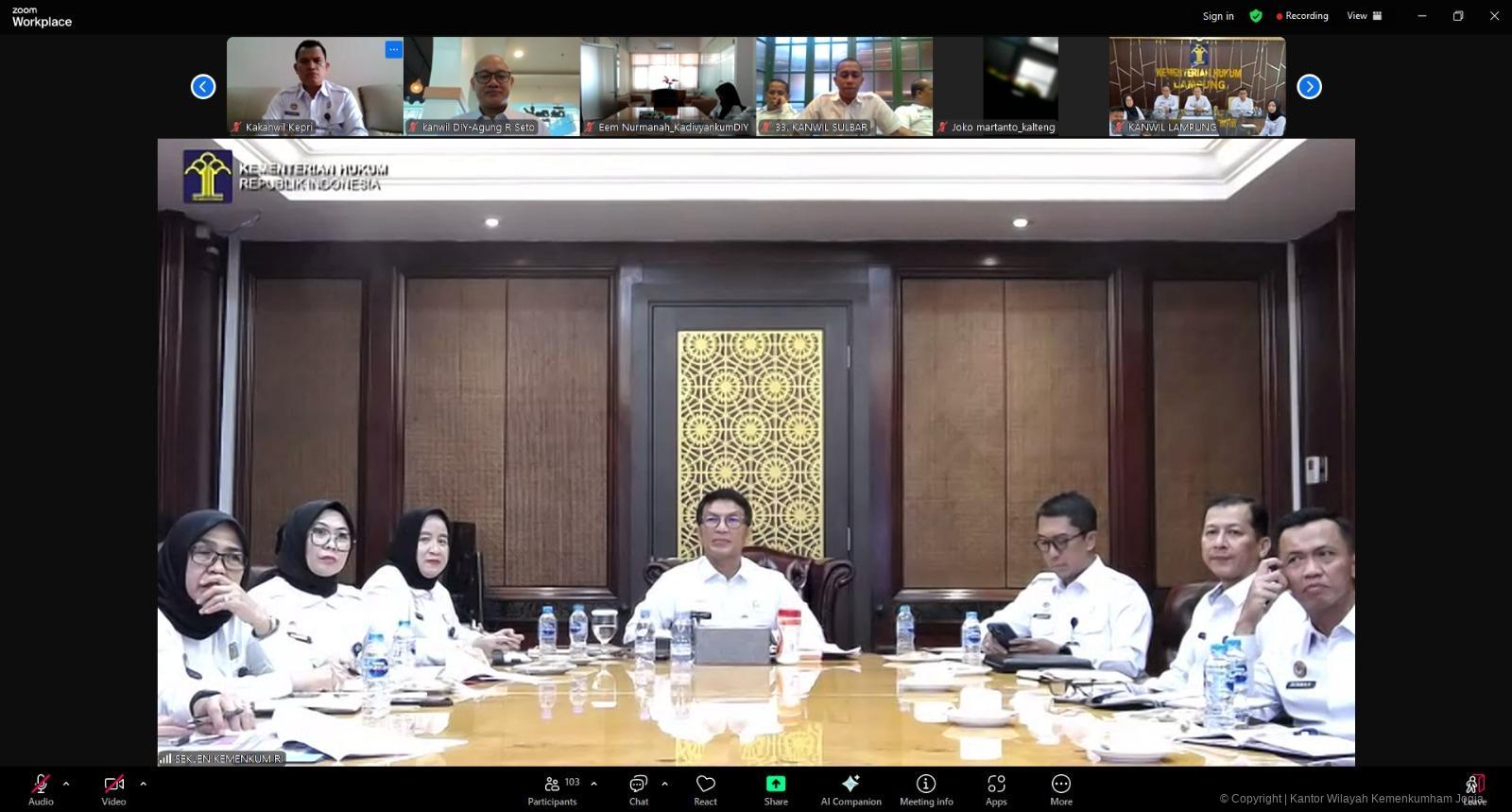The width and height of the screenshot is (1512, 812).
Task: Expand audio settings arrow next to Audio
Action: [x=66, y=784]
